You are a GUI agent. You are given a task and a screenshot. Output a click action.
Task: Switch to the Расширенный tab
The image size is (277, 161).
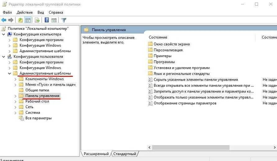[96, 154]
